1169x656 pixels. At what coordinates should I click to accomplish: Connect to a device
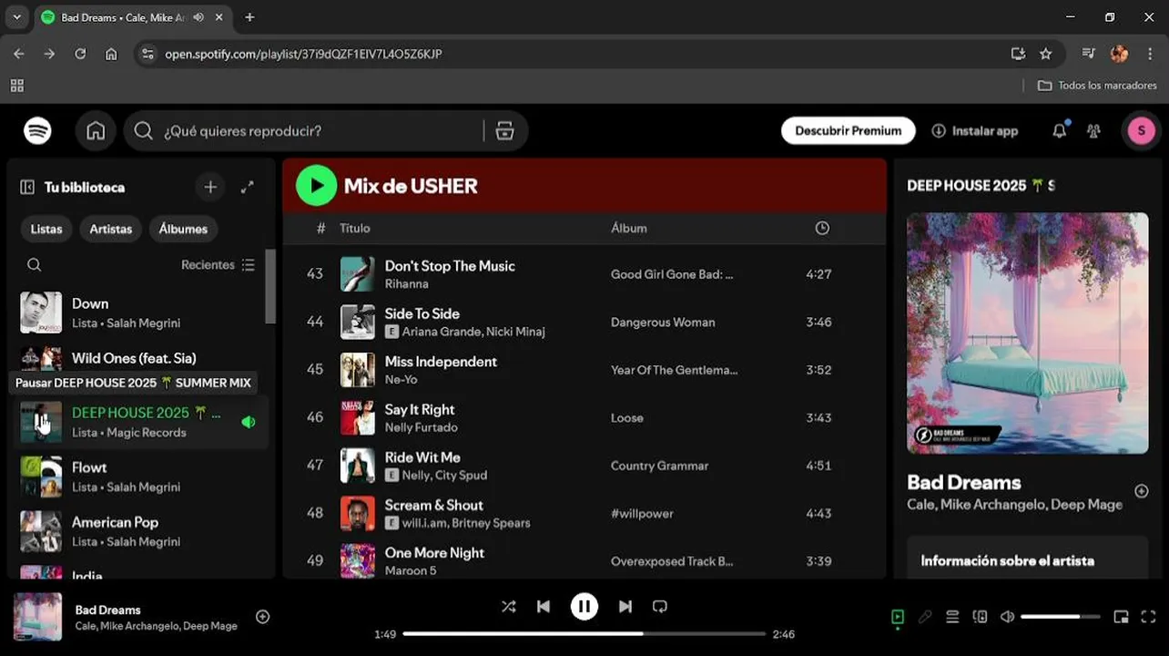[x=980, y=617]
